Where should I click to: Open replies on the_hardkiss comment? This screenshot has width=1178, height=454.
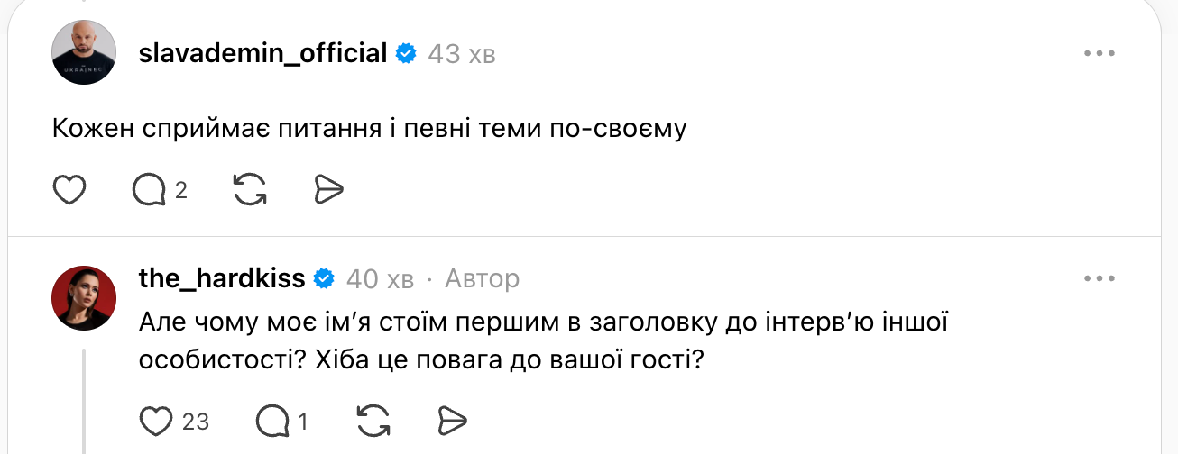tap(272, 421)
